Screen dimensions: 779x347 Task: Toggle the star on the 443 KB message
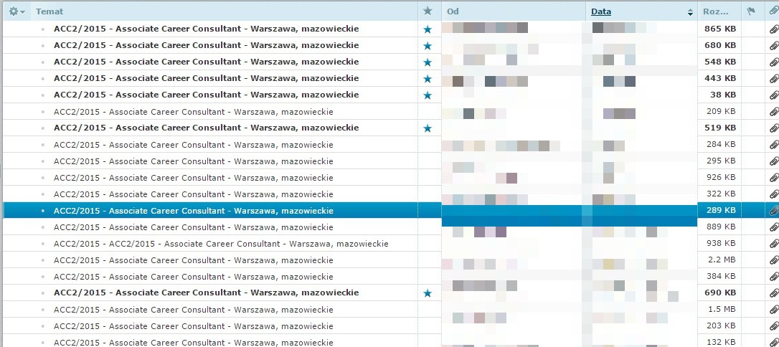[428, 78]
